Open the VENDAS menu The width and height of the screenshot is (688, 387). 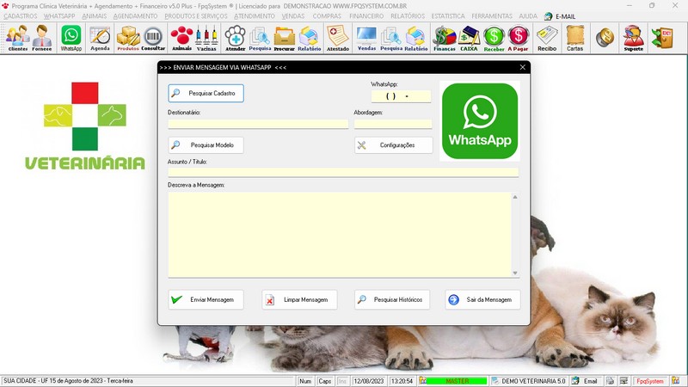click(293, 15)
